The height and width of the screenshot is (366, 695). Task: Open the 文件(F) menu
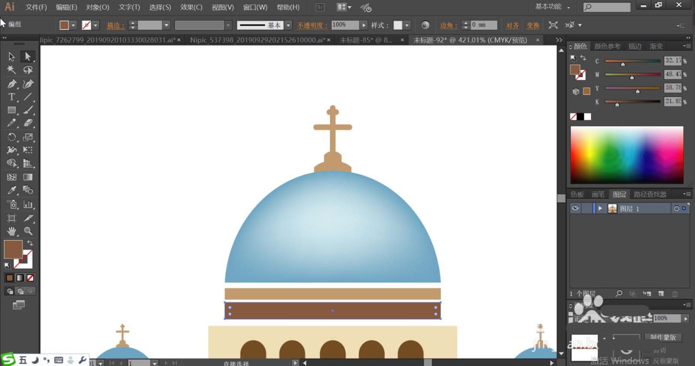tap(36, 7)
